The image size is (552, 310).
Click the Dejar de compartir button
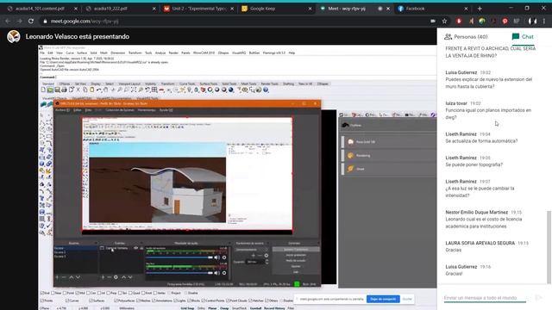coord(383,299)
